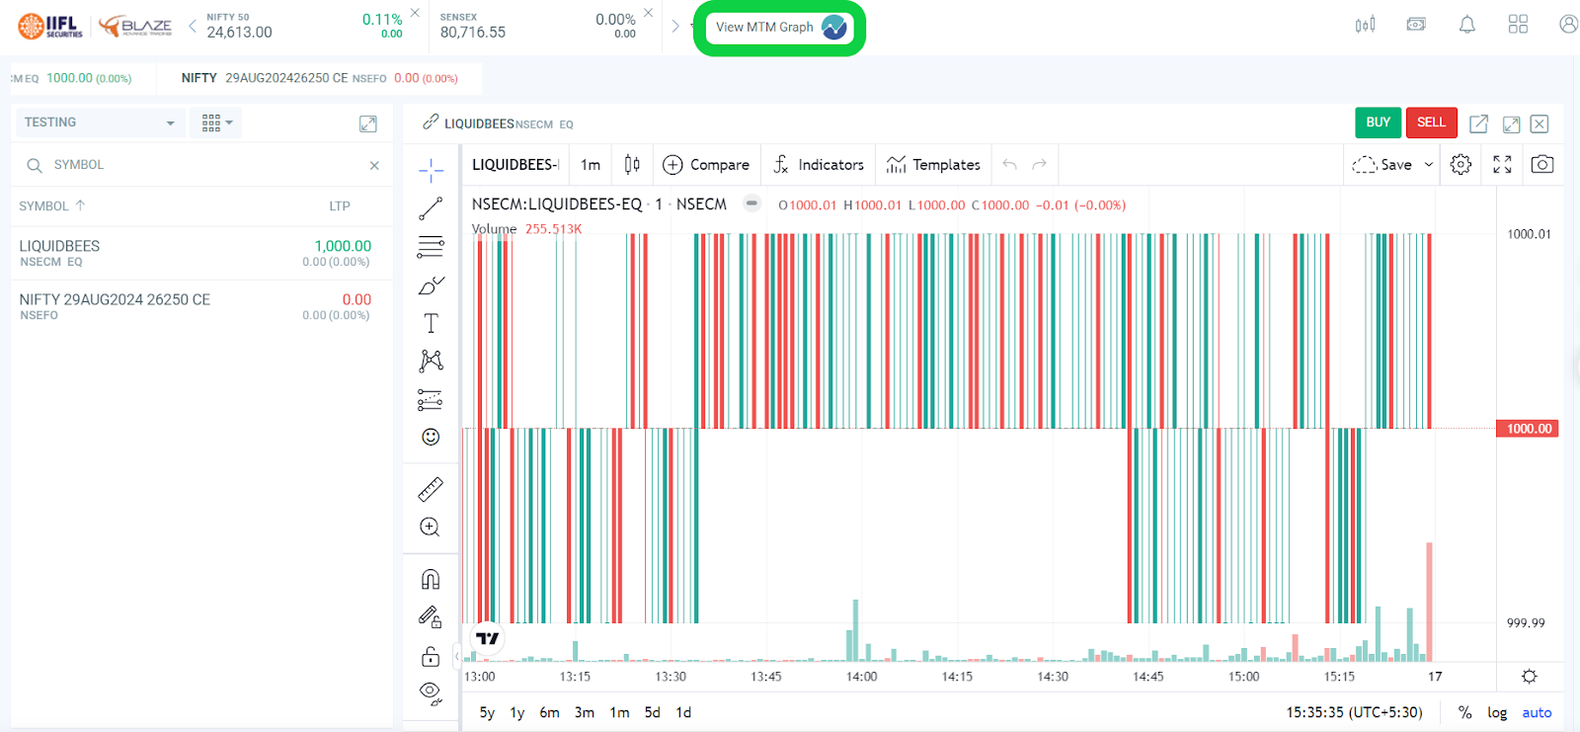The width and height of the screenshot is (1580, 732).
Task: Toggle magnet mode for drawings
Action: [431, 579]
